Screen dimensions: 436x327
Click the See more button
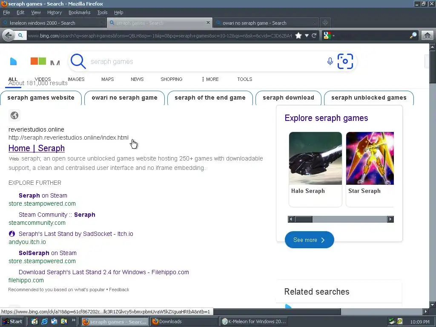point(309,240)
